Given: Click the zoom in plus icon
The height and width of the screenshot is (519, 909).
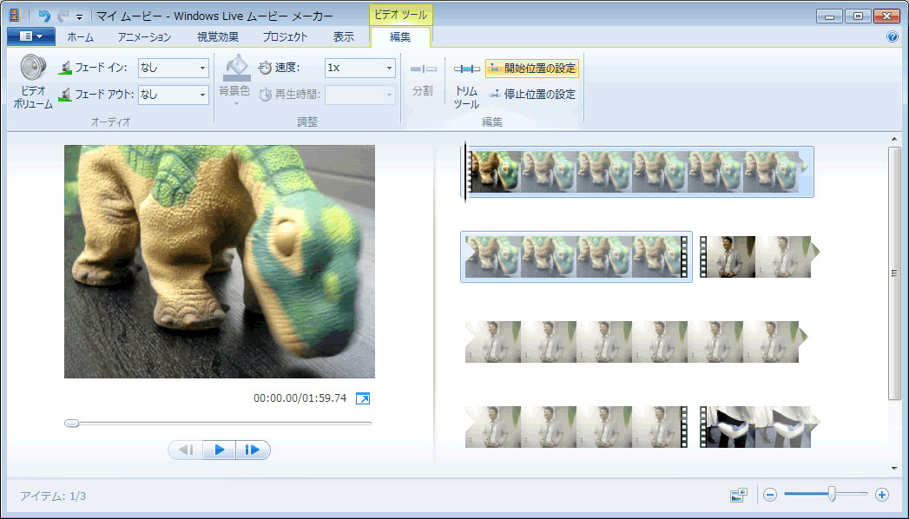Looking at the screenshot, I should [882, 495].
